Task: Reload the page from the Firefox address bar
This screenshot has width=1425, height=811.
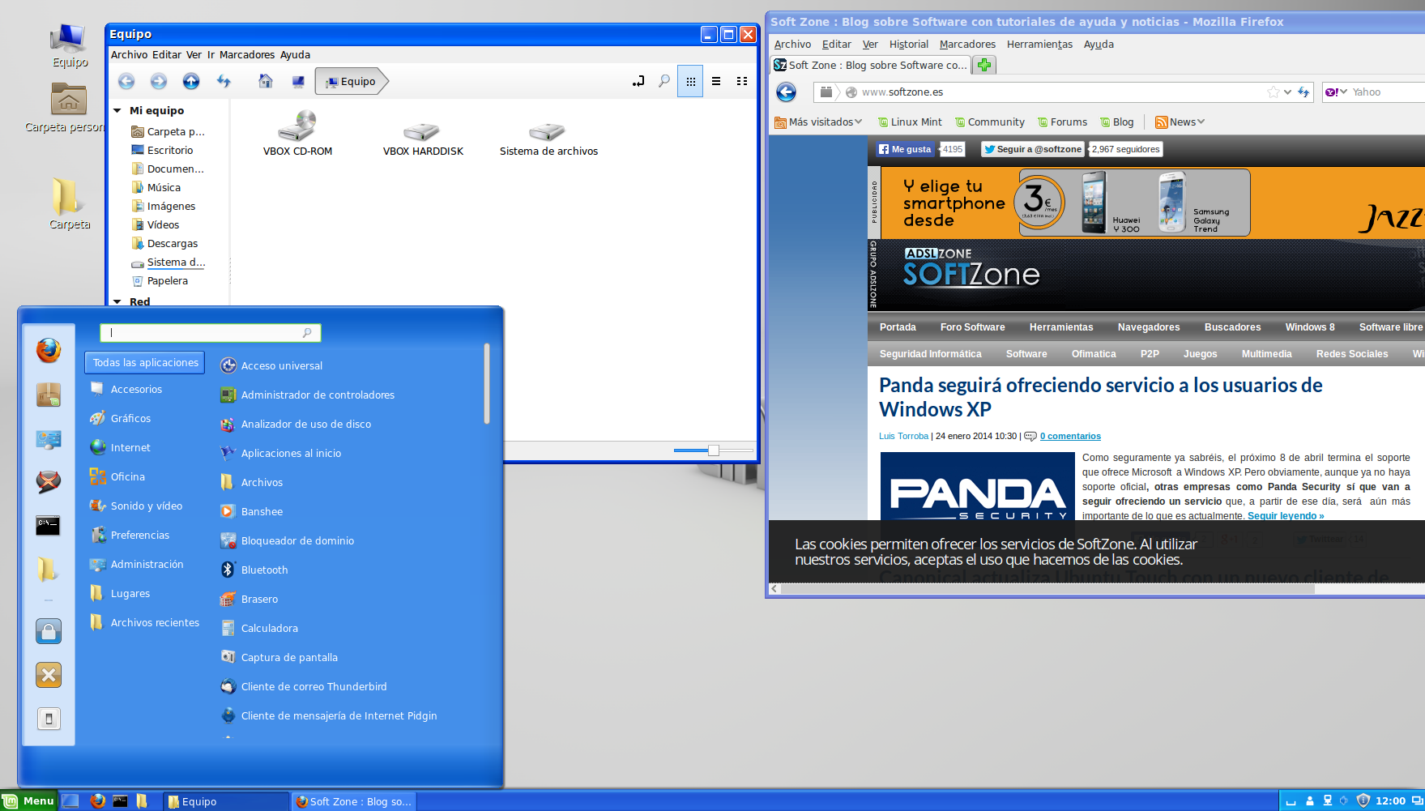Action: click(1303, 92)
